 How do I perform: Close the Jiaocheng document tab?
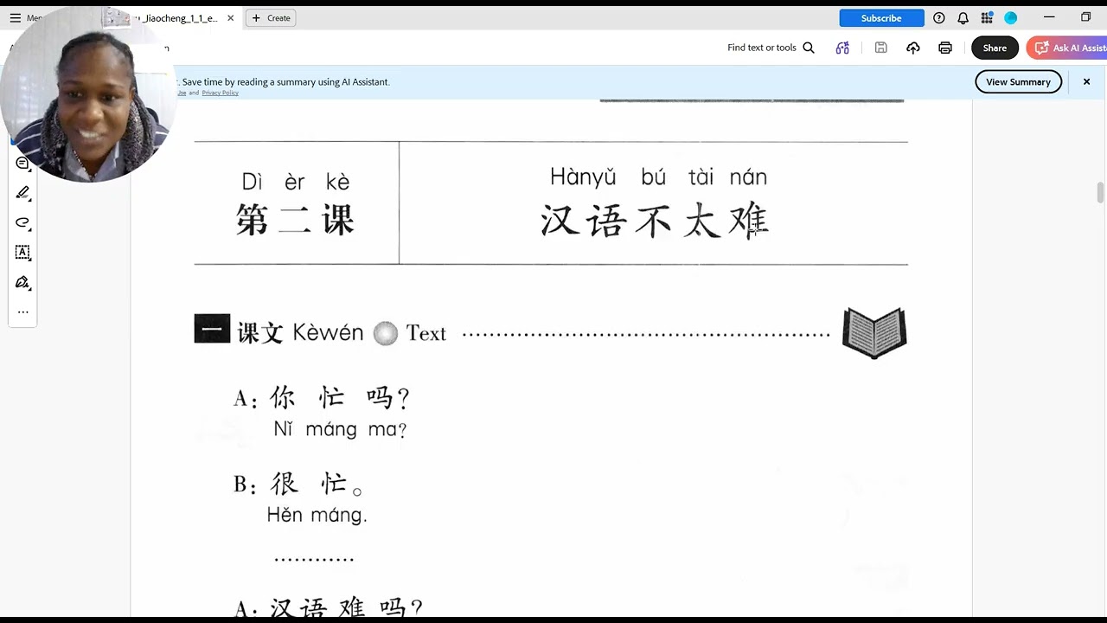coord(230,17)
